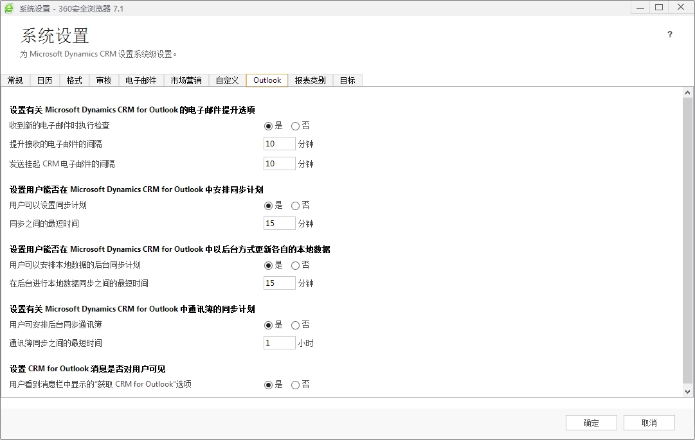Open the 报表类别 tab
Viewport: 695px width, 440px height.
pos(311,80)
